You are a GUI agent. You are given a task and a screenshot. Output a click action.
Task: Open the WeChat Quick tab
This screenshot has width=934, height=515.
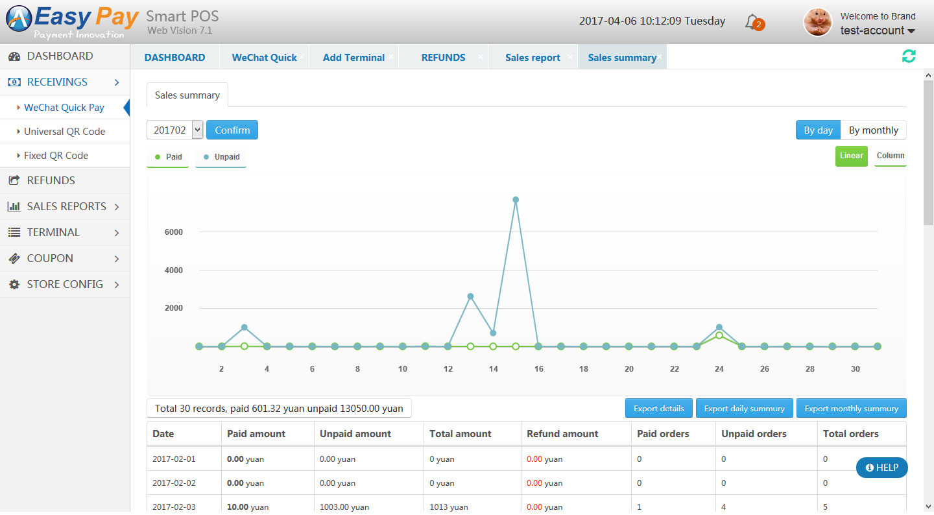click(x=264, y=58)
